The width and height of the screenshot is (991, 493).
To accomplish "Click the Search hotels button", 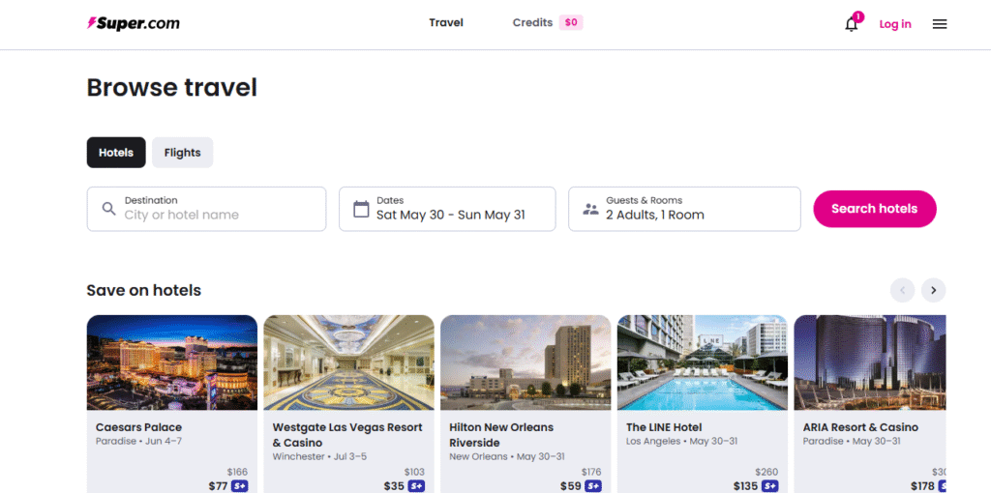I will [875, 209].
